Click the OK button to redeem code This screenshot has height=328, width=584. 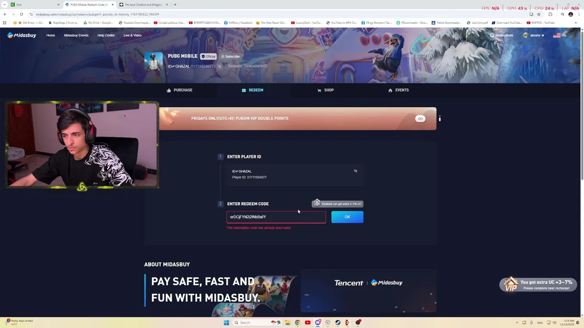[x=347, y=217]
